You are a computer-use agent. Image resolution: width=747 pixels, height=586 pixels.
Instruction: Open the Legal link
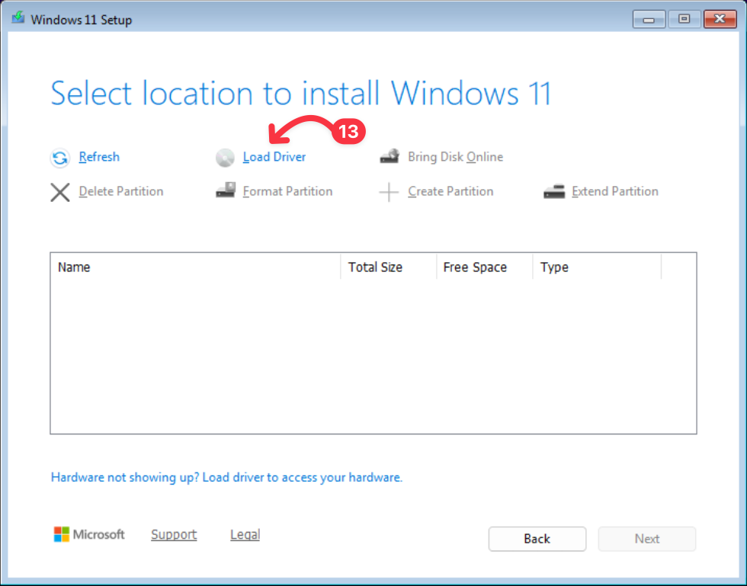coord(245,535)
